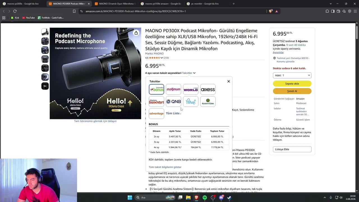Click the Windows taskbar Ara search box
Screen dimensions: 359x202
[x=155, y=198]
